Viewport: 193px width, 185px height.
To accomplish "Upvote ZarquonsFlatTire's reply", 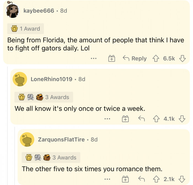I will (x=156, y=179).
